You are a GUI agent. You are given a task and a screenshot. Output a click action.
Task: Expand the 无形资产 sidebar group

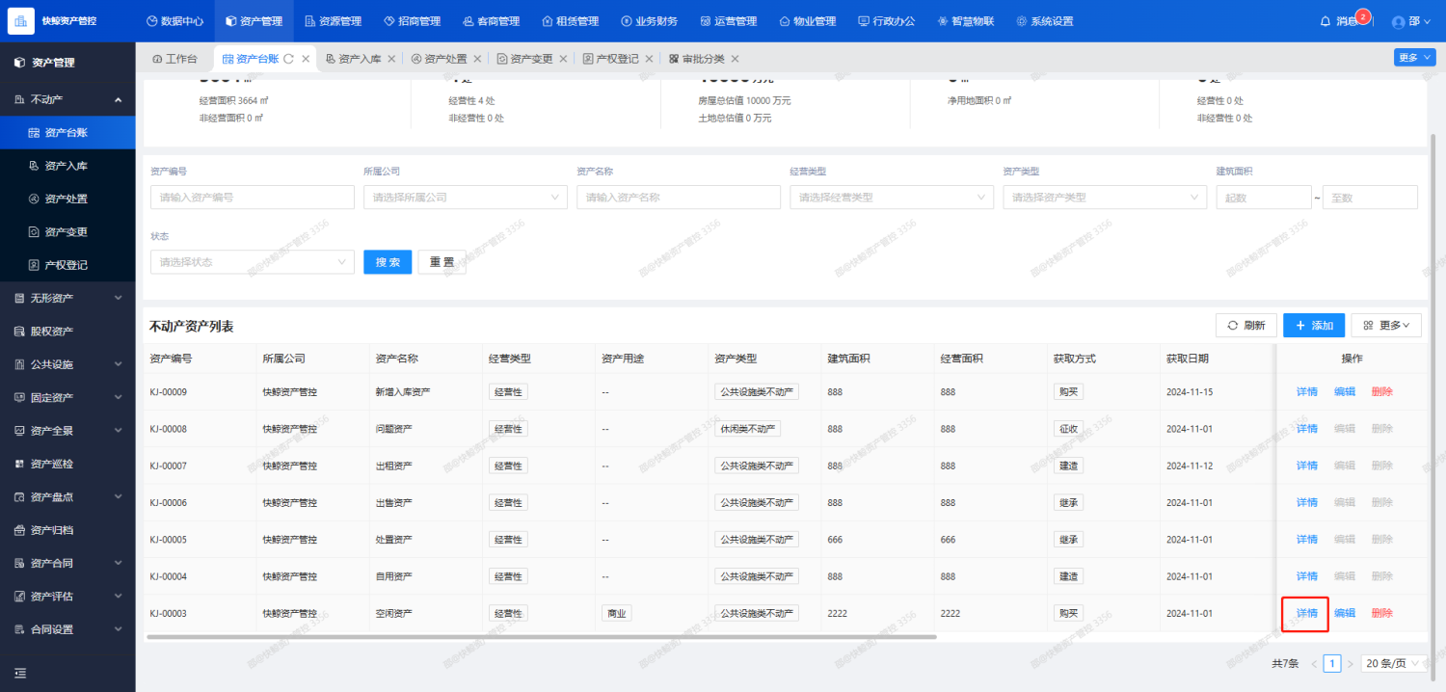(x=67, y=298)
